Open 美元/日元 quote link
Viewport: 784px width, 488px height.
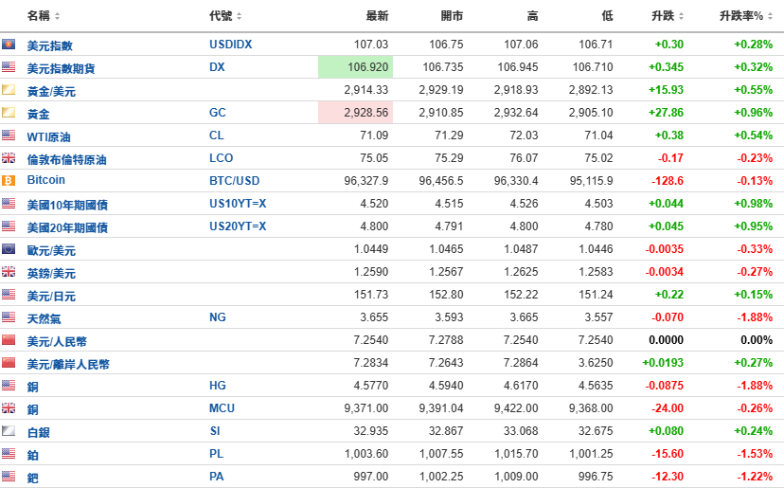click(51, 297)
